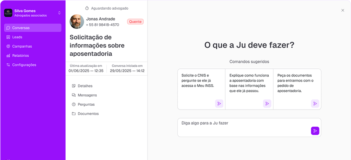Focus the 'Diga algo para a Ju fazer' field
The image size is (351, 160).
[x=249, y=127]
